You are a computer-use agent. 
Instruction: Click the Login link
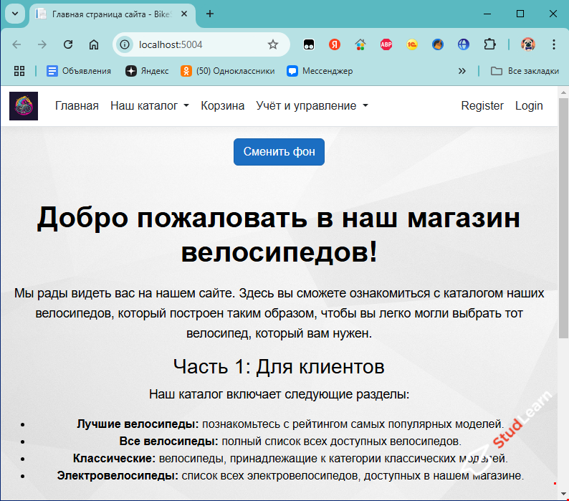[529, 106]
